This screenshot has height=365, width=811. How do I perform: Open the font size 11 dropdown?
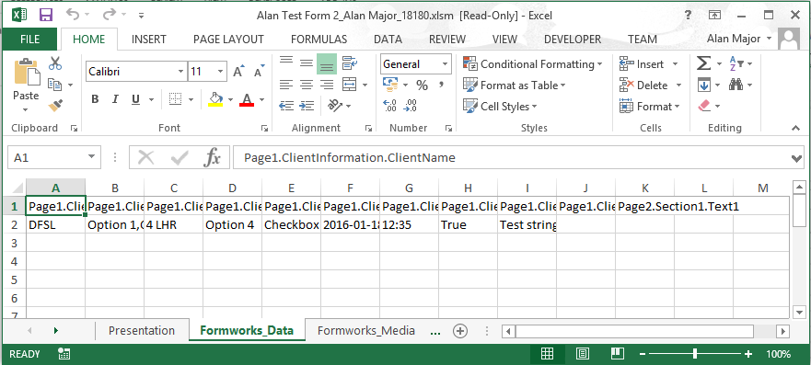click(221, 71)
